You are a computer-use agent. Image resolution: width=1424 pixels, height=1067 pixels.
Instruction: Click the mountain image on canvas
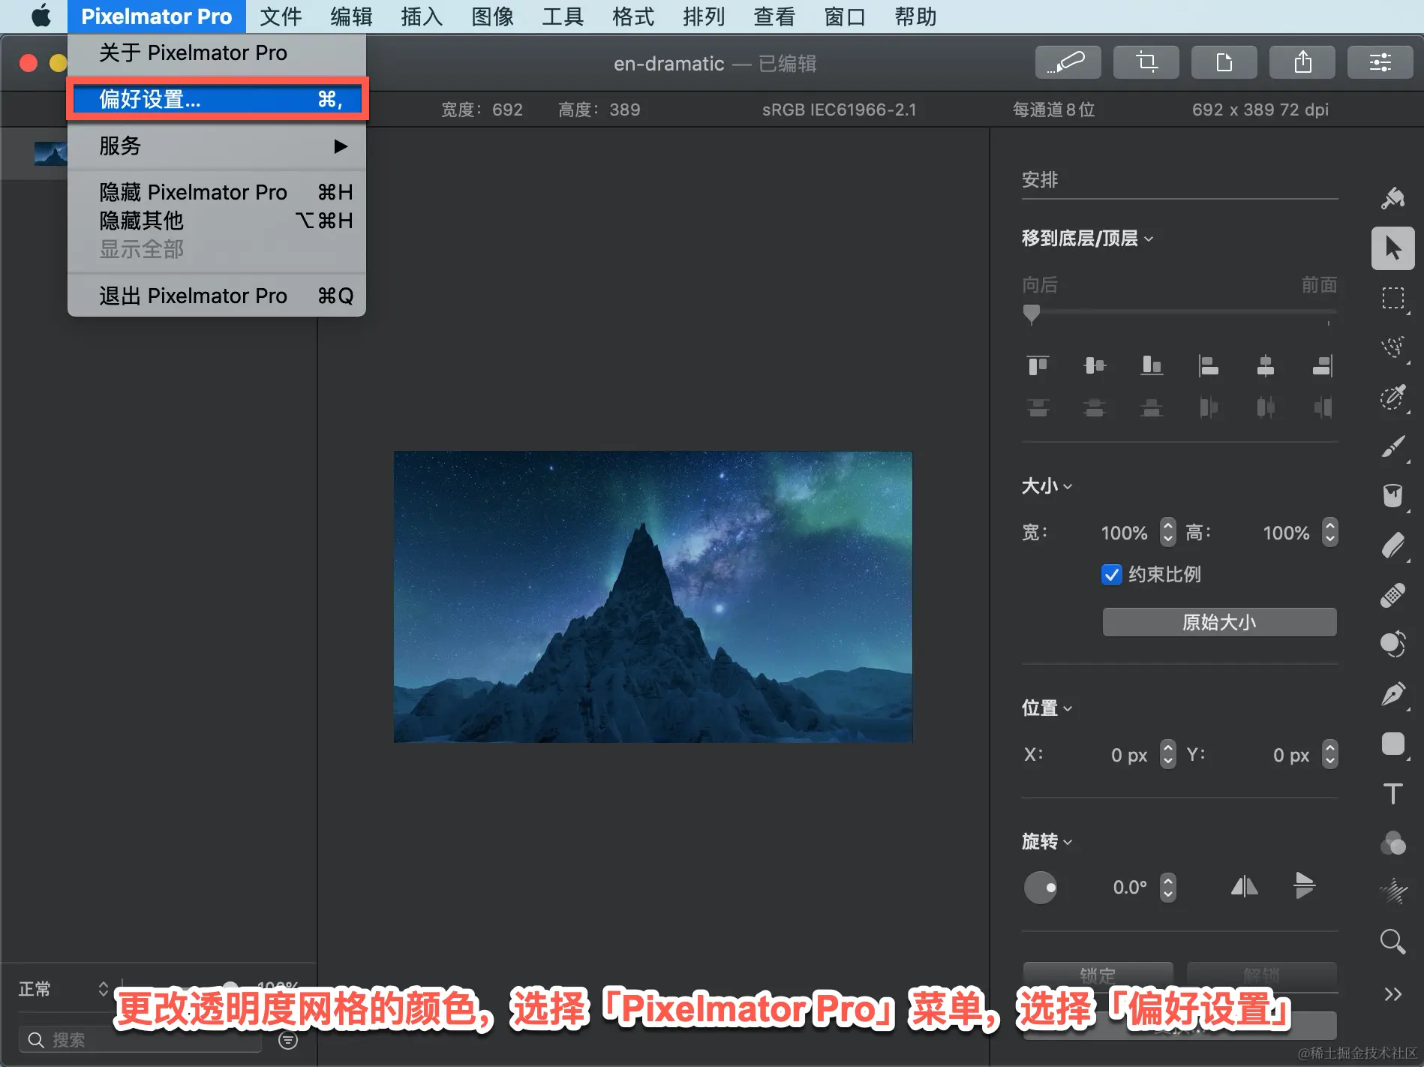point(653,597)
